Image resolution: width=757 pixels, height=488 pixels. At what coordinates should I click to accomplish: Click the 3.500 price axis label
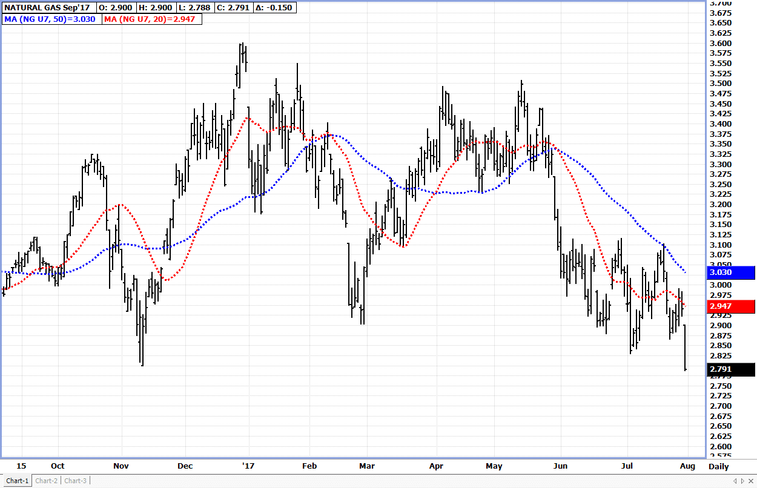pos(719,84)
